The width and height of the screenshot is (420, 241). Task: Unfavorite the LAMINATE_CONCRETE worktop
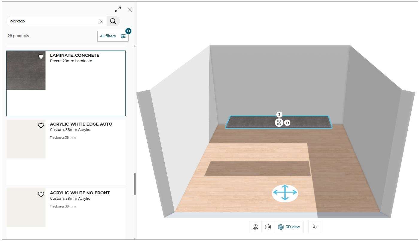[x=41, y=57]
